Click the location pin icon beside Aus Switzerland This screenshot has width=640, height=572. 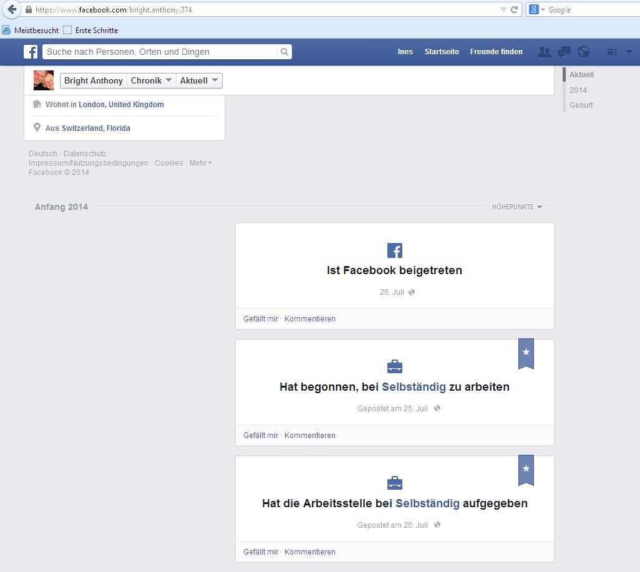37,128
